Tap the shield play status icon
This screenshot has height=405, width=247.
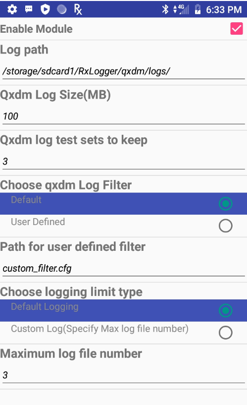pos(45,9)
